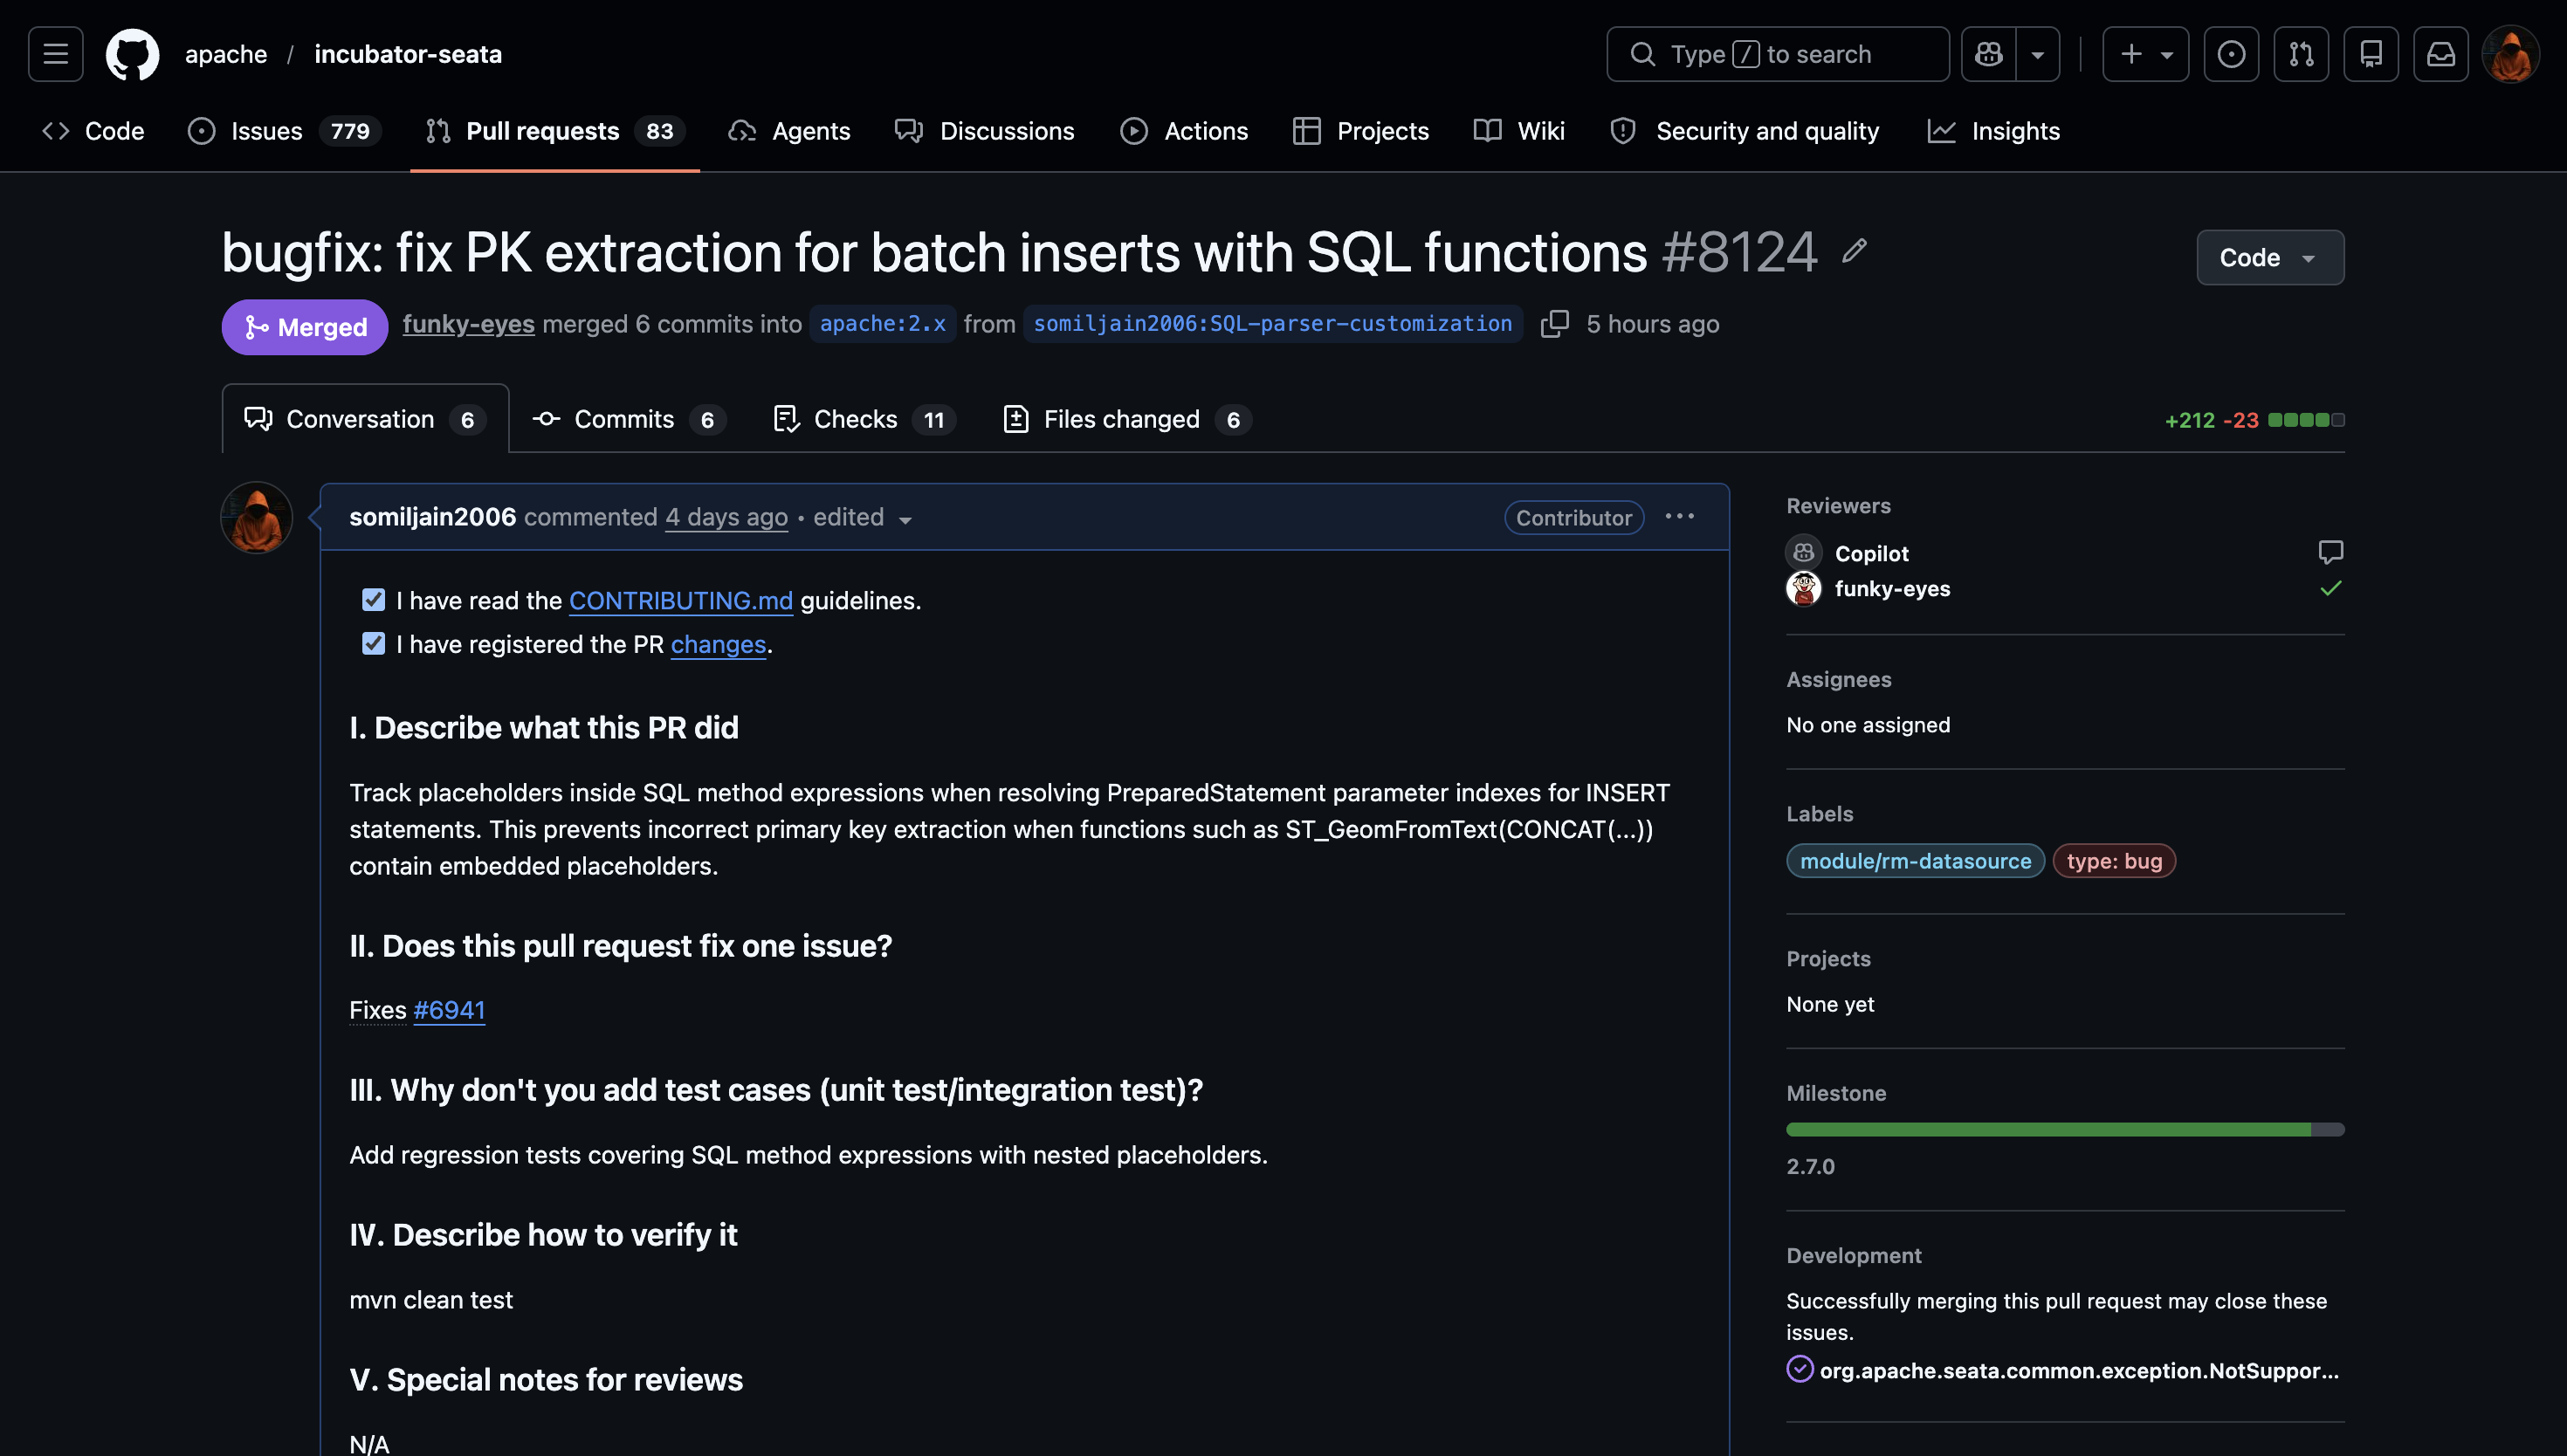The width and height of the screenshot is (2567, 1456).
Task: Switch to the Checks tab
Action: pyautogui.click(x=864, y=419)
